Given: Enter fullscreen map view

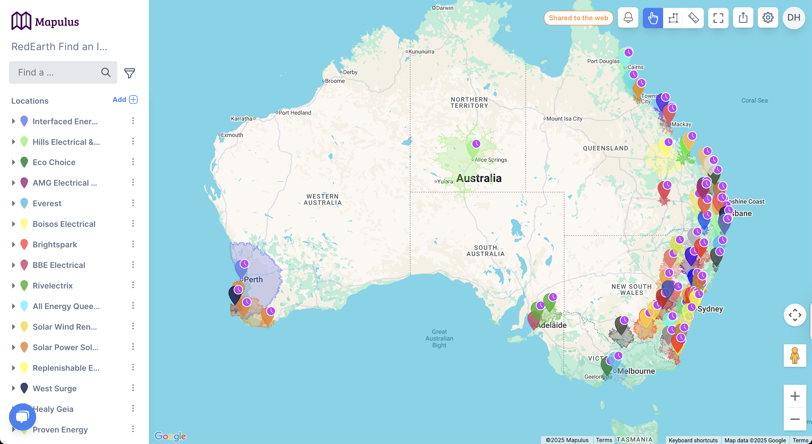Looking at the screenshot, I should 718,18.
